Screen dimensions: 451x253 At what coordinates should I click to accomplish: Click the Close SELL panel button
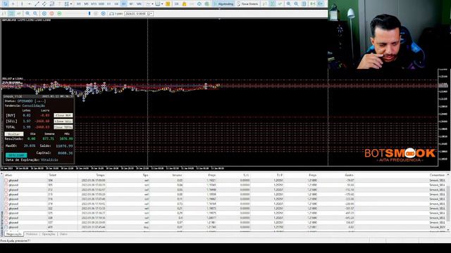[x=63, y=121]
